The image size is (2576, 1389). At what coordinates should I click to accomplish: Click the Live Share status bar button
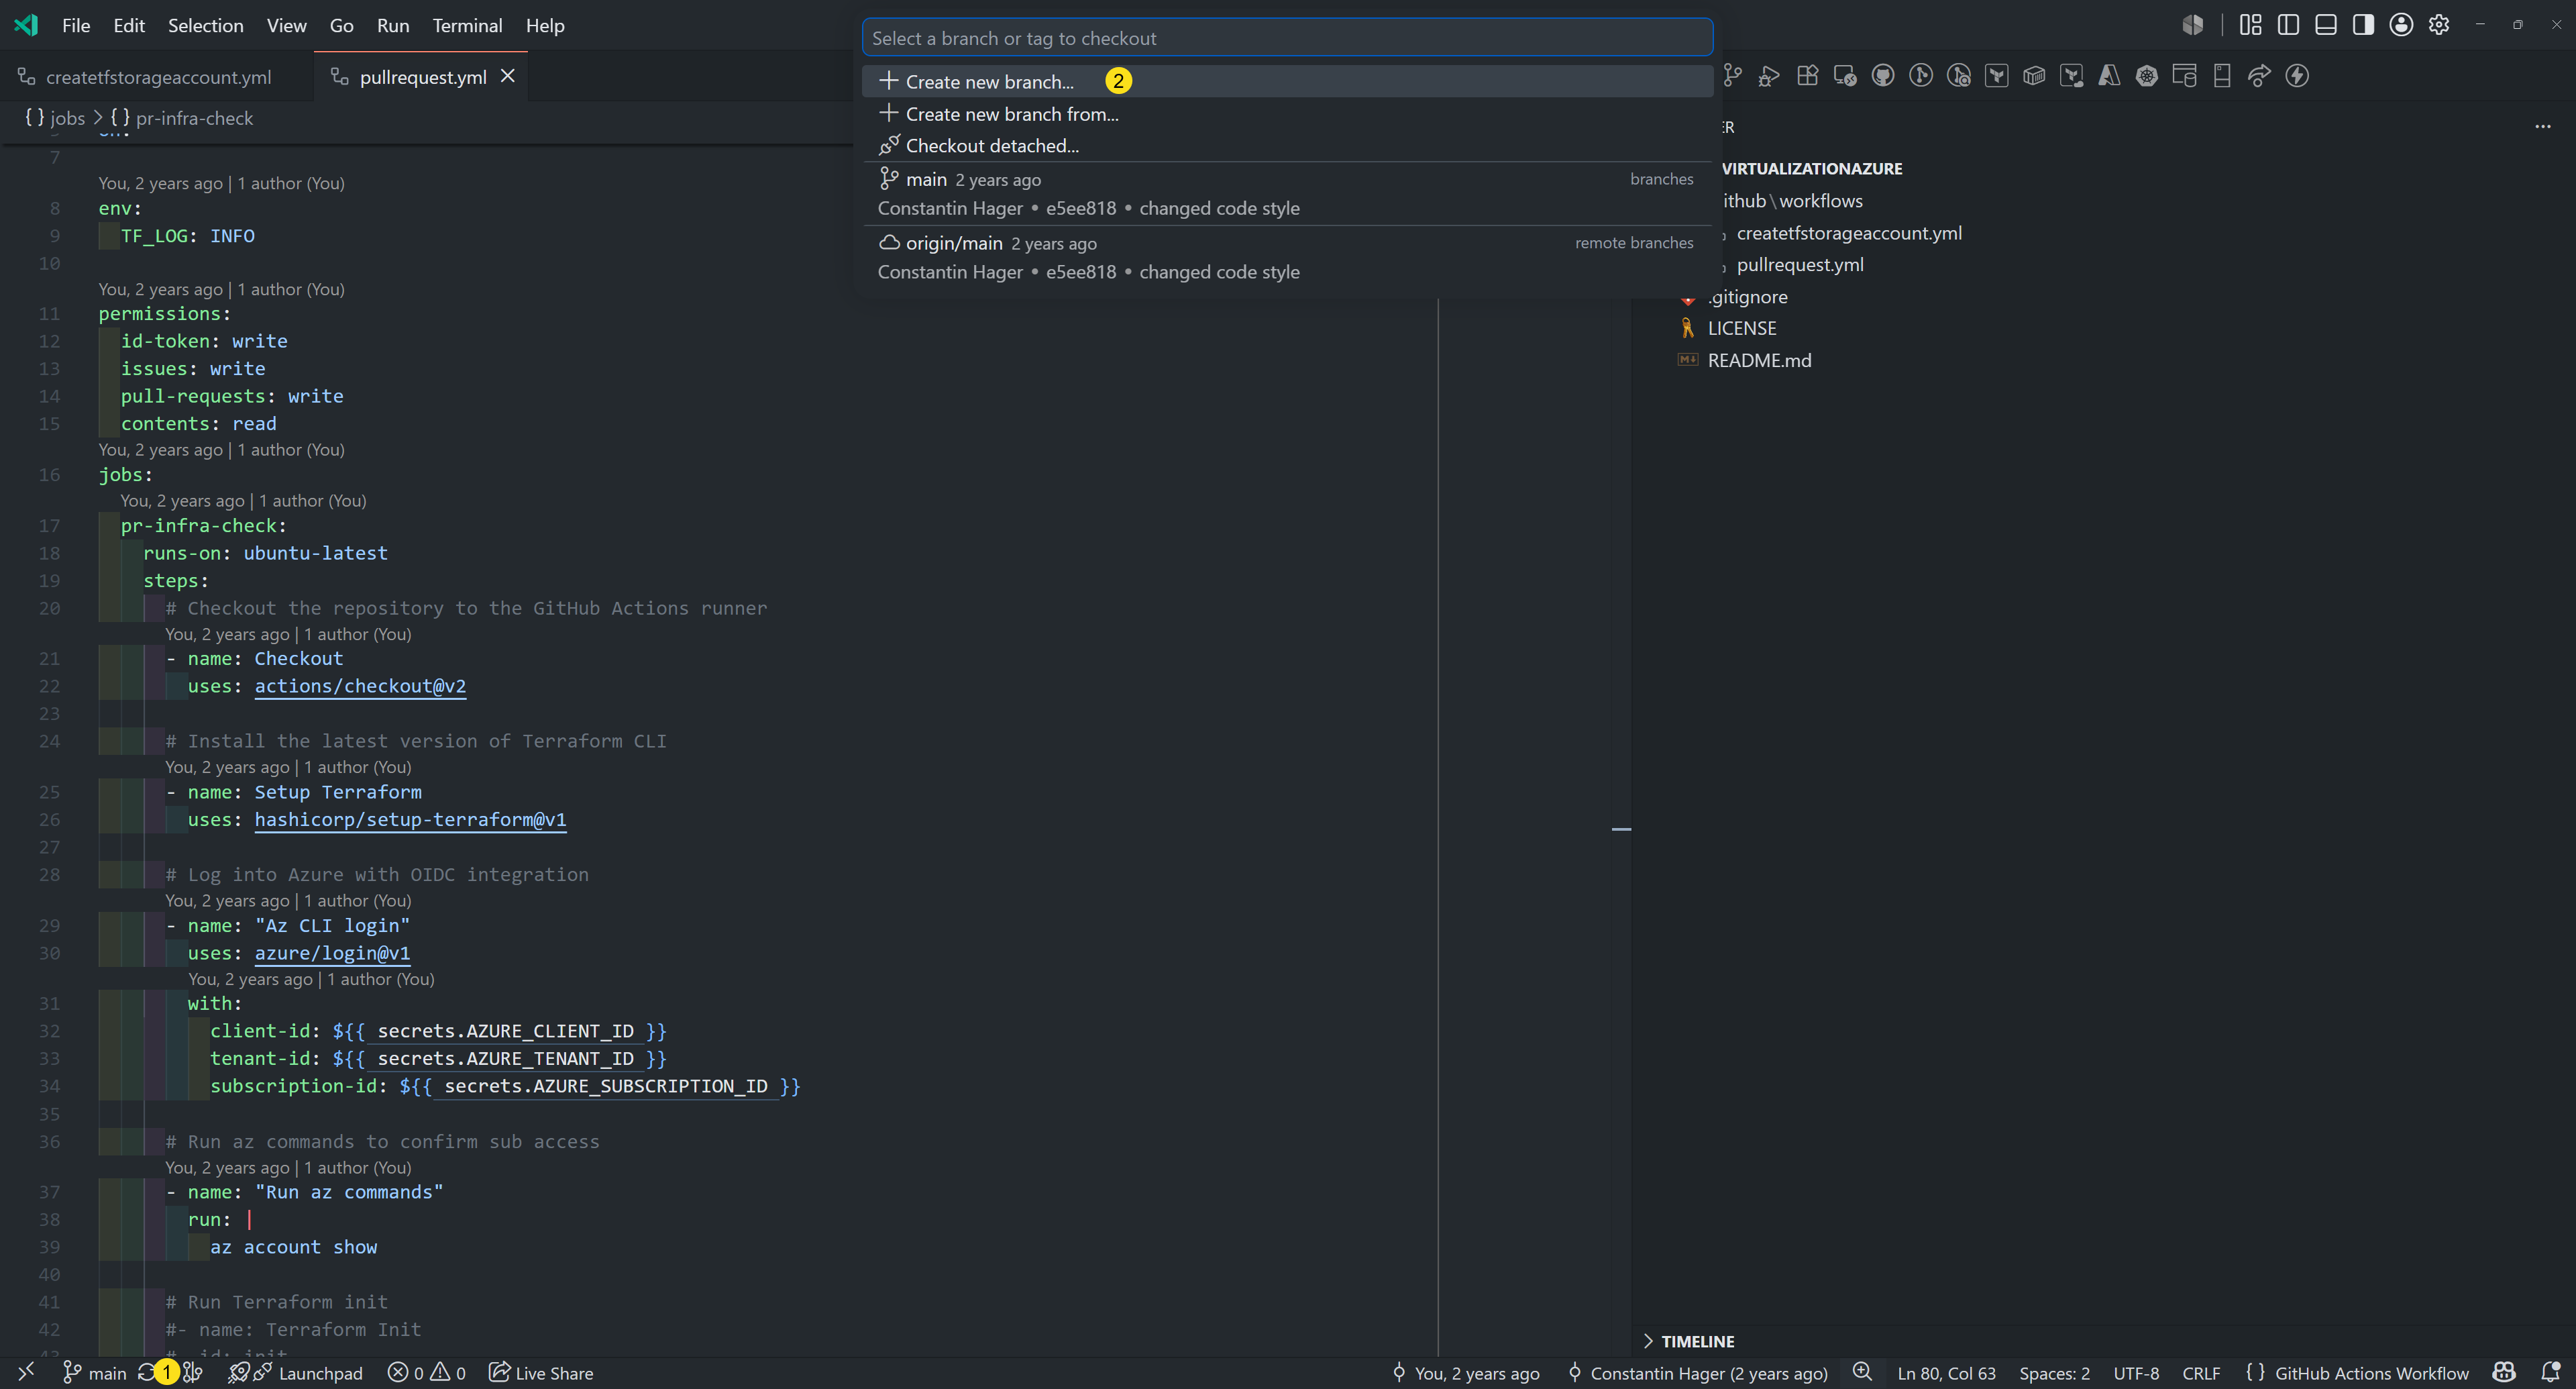tap(541, 1373)
